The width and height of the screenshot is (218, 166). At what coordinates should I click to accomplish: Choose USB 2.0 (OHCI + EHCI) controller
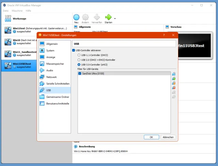(79, 59)
